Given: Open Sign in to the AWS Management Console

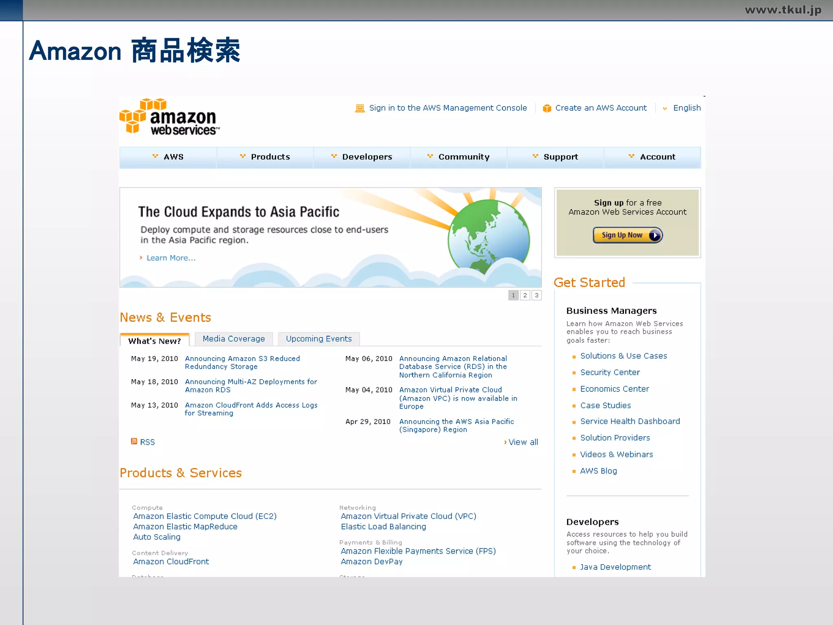Looking at the screenshot, I should tap(448, 108).
